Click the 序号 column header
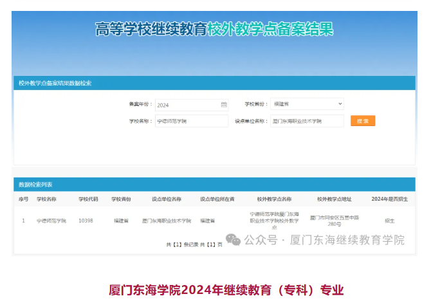The image size is (431, 303). tap(24, 199)
